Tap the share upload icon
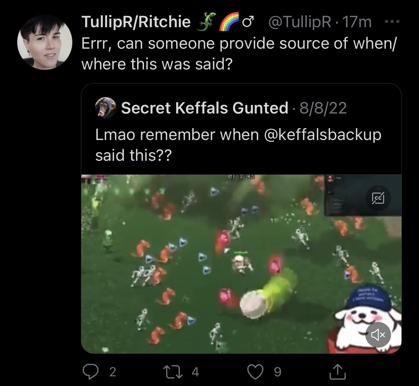This screenshot has width=419, height=386. (338, 372)
